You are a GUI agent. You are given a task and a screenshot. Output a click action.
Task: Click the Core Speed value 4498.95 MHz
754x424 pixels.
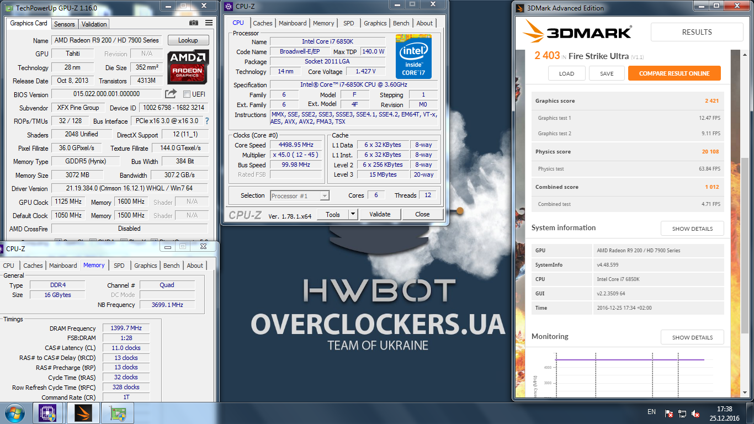click(x=296, y=145)
